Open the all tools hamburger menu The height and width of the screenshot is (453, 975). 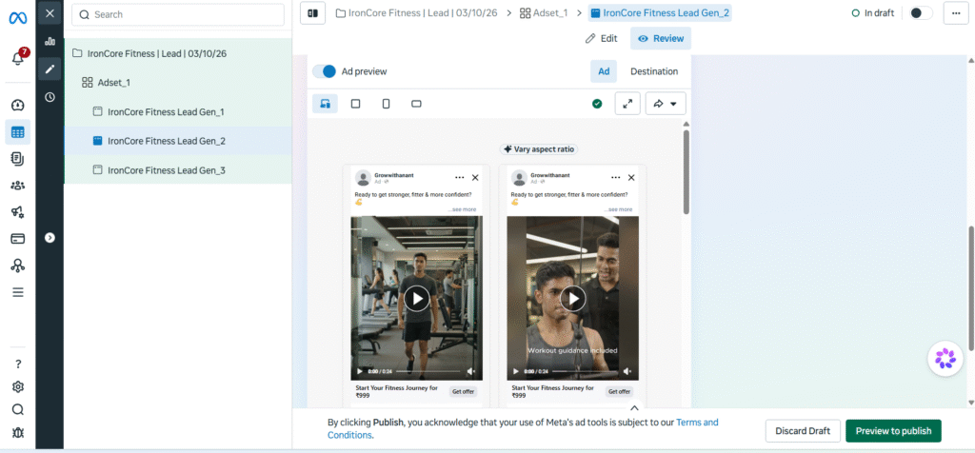click(18, 292)
